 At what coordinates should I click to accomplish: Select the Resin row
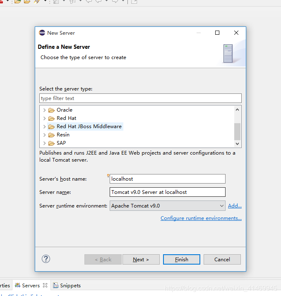point(63,135)
